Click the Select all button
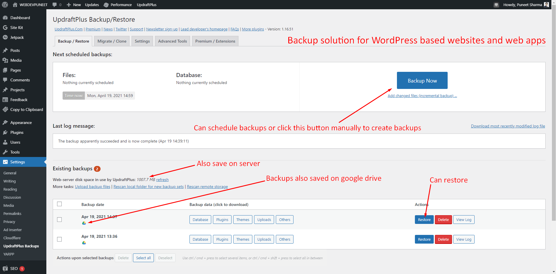 [x=143, y=258]
